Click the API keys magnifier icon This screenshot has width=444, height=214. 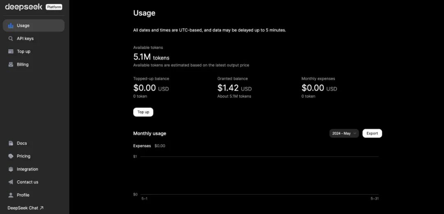(x=11, y=39)
